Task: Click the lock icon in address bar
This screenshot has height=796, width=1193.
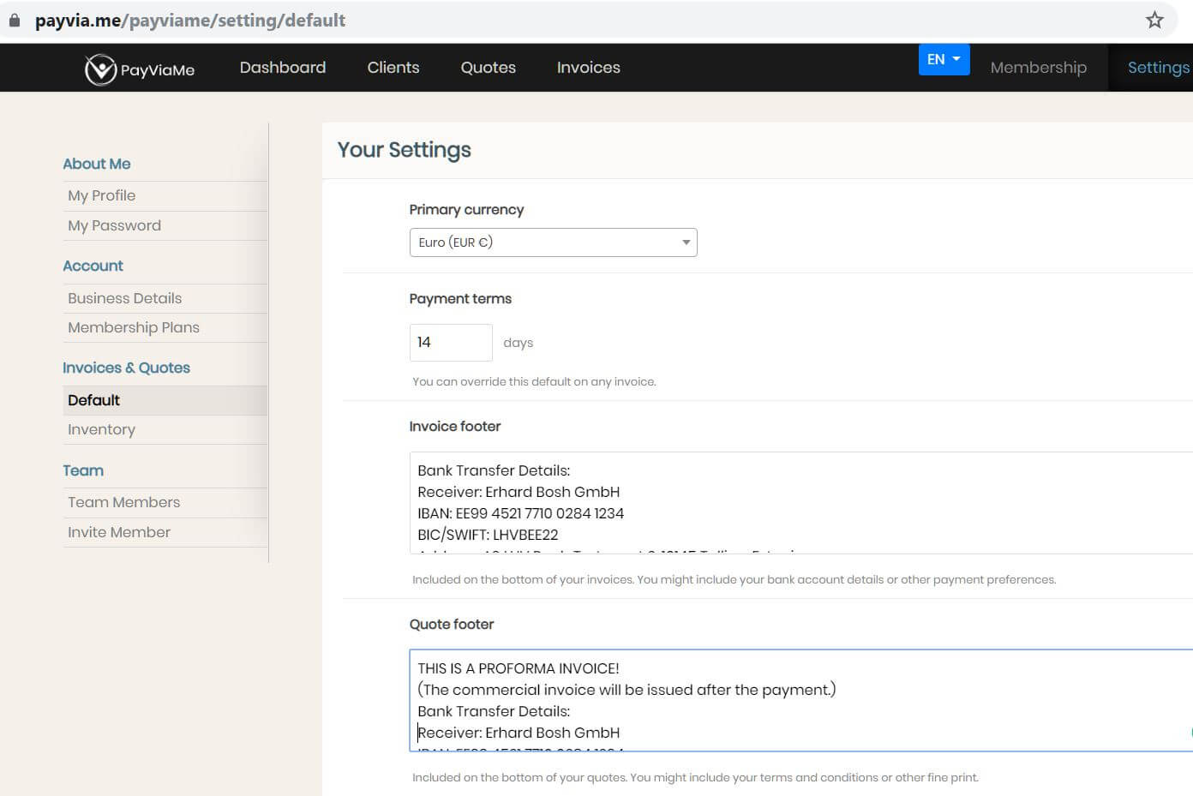Action: click(x=15, y=20)
